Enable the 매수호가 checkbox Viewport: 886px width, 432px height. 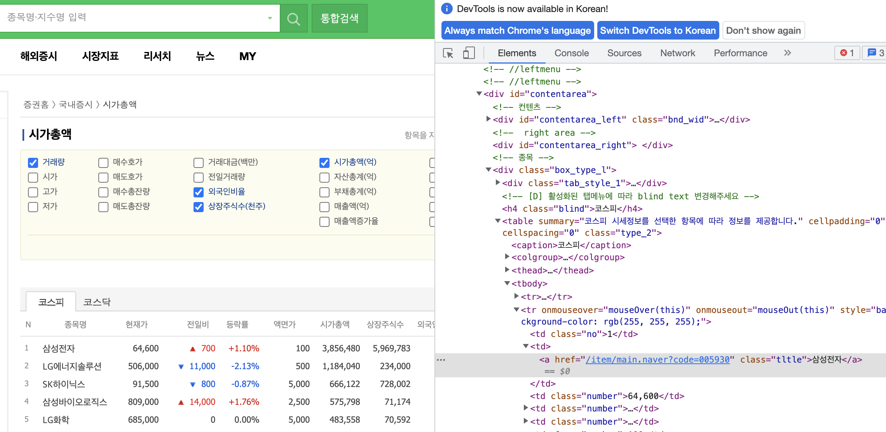pos(103,162)
